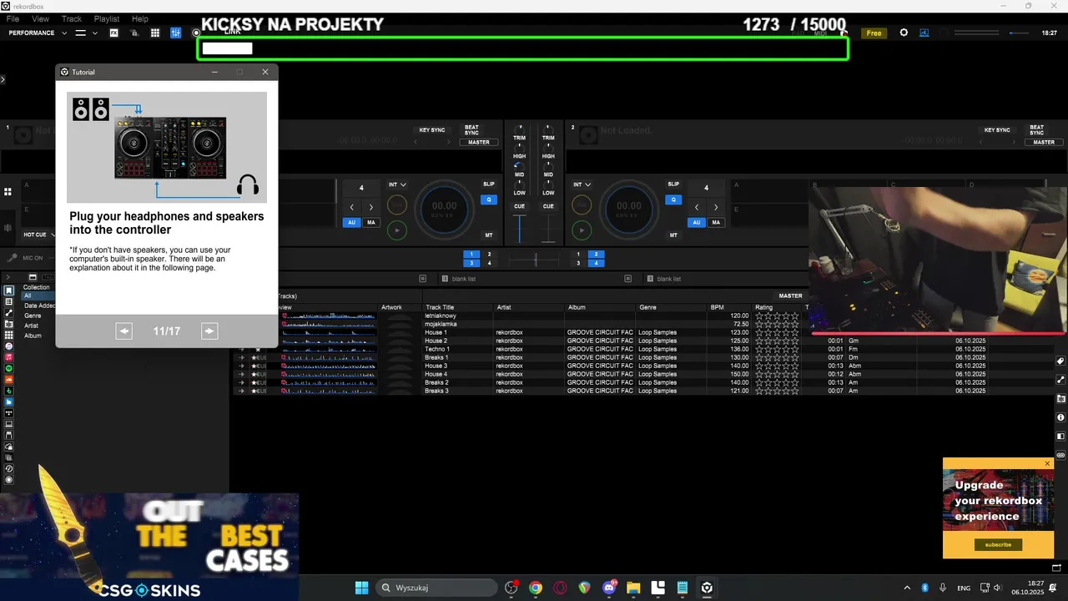Image resolution: width=1068 pixels, height=601 pixels.
Task: Click the Free plan button
Action: click(x=874, y=33)
